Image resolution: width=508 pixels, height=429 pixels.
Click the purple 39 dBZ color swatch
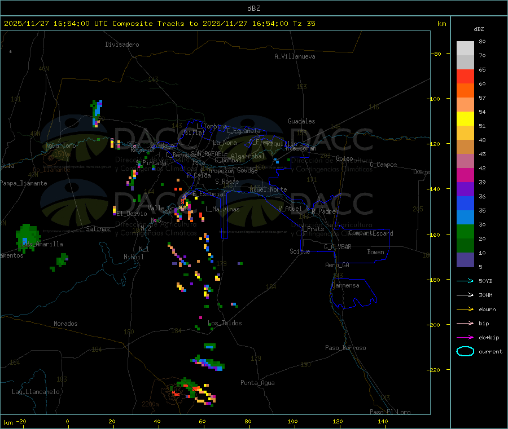tap(465, 189)
